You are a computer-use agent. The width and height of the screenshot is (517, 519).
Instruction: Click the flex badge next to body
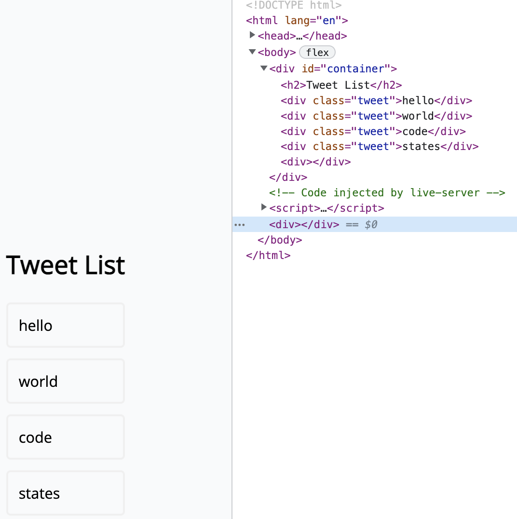(x=317, y=52)
